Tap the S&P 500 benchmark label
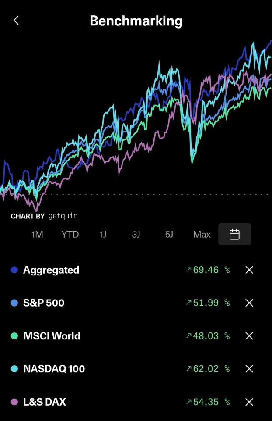The image size is (272, 421). [x=44, y=303]
